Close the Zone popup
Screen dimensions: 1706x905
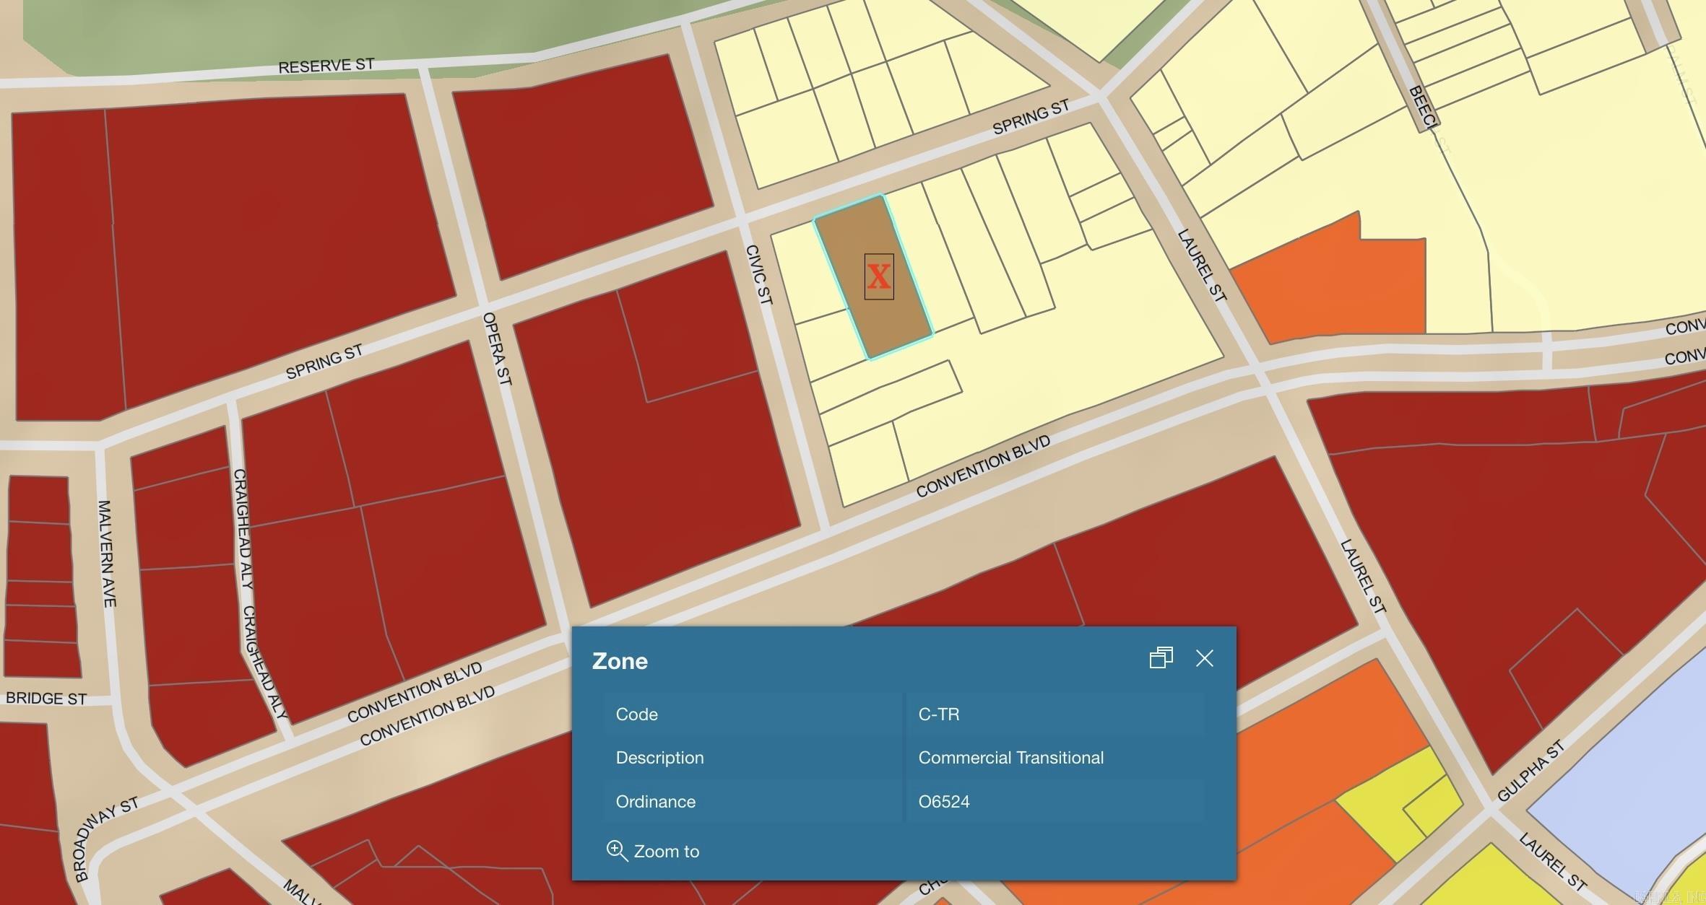(x=1204, y=658)
